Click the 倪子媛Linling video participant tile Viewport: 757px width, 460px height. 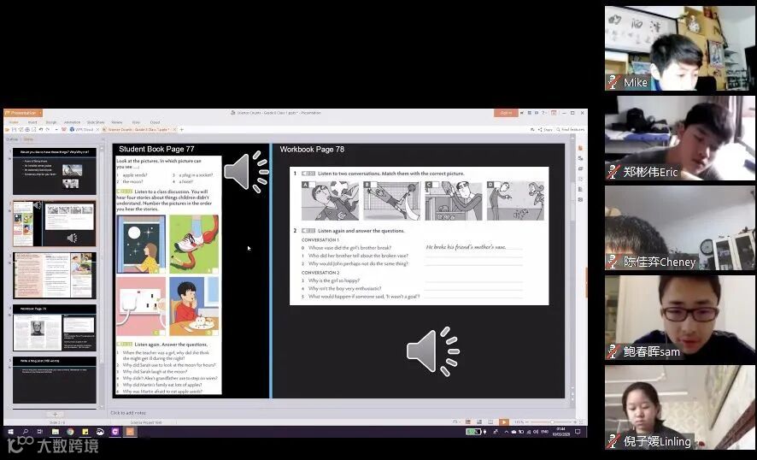[680, 407]
